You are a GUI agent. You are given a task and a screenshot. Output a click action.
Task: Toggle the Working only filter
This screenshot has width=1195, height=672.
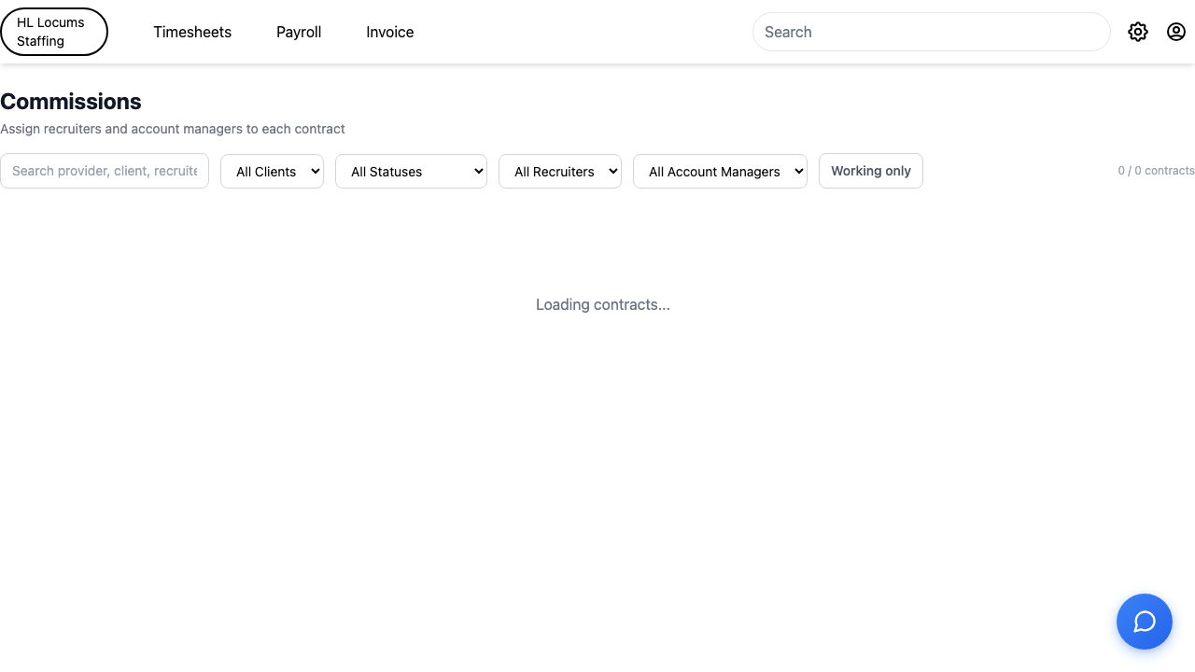pos(871,171)
